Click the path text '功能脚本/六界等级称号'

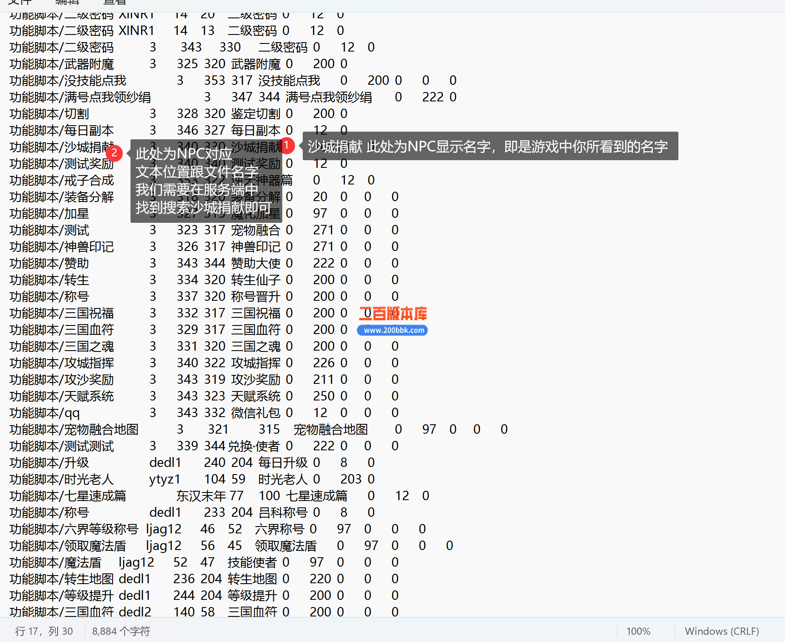(74, 529)
